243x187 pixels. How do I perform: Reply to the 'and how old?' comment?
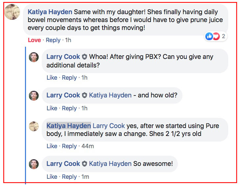(x=69, y=108)
